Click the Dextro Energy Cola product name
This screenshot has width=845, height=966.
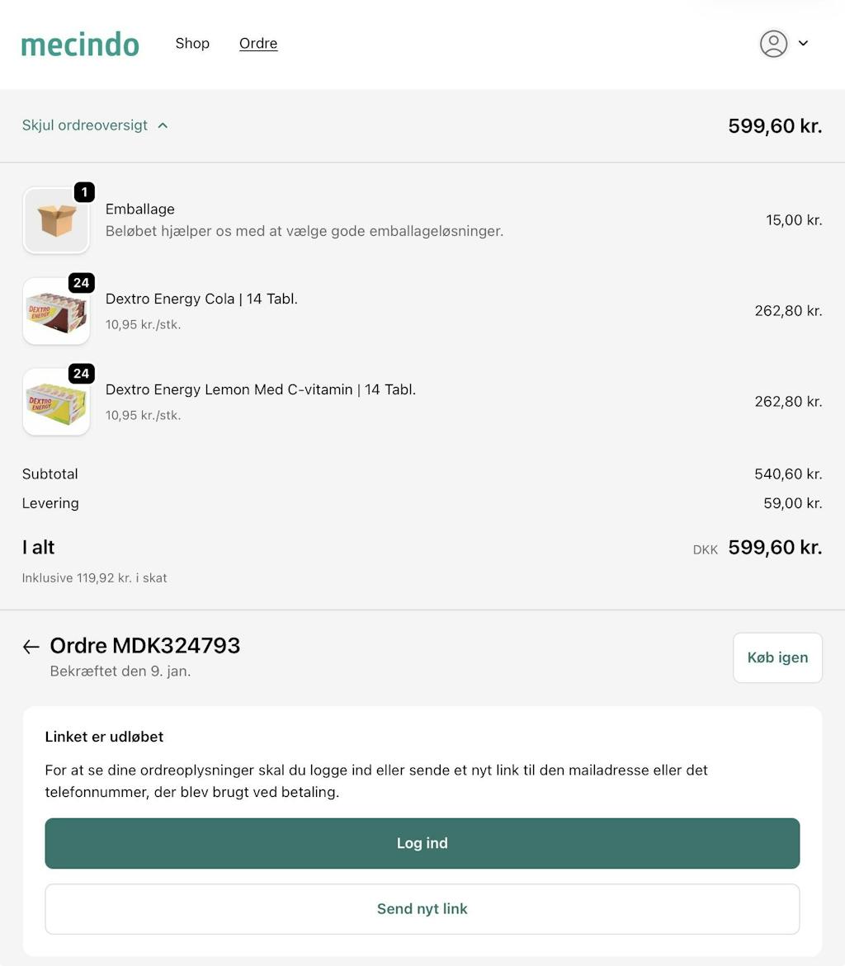click(x=201, y=299)
